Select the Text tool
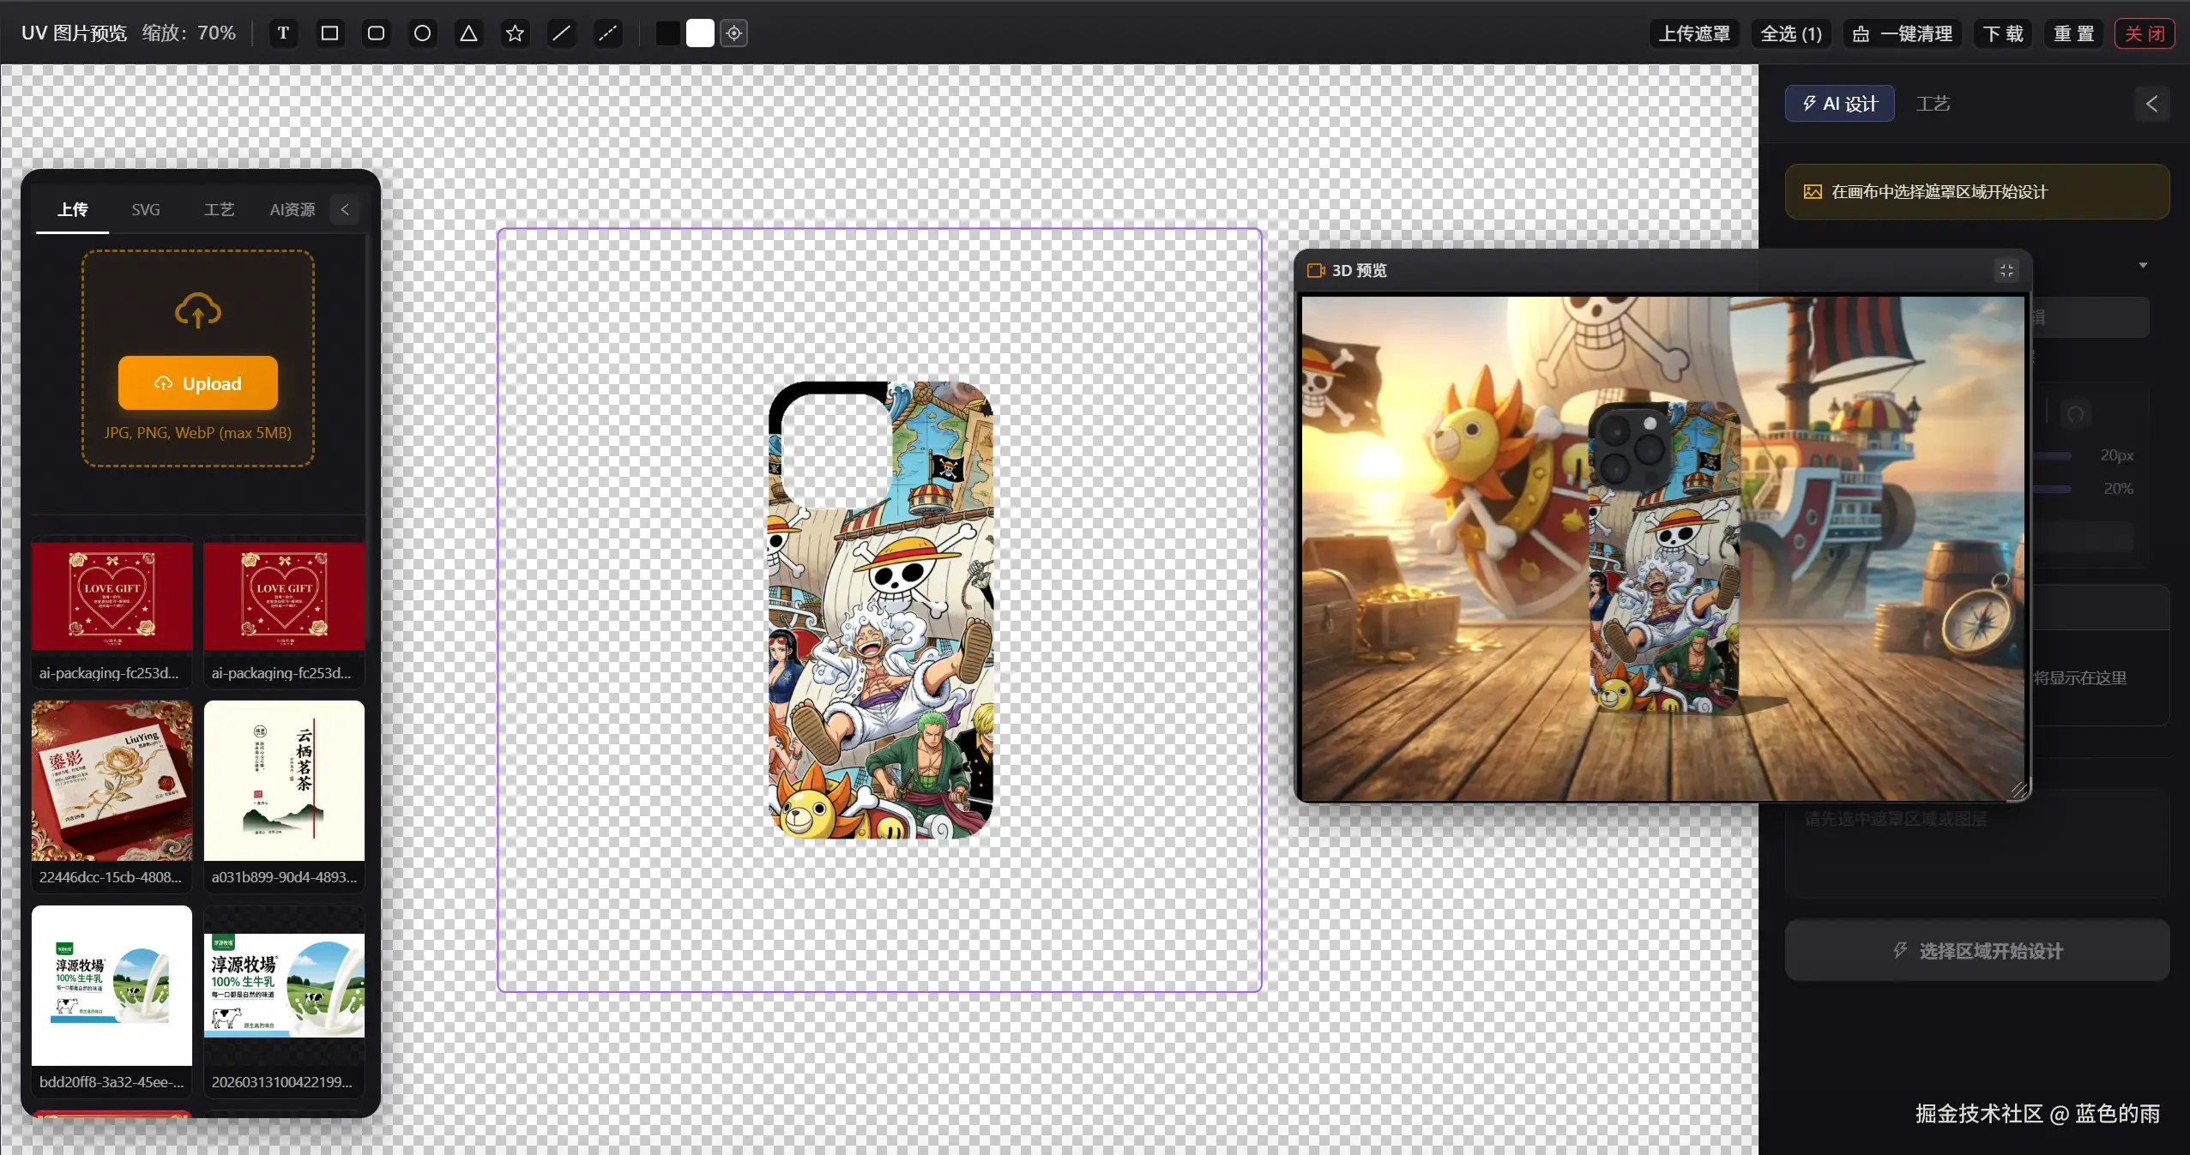 click(283, 33)
